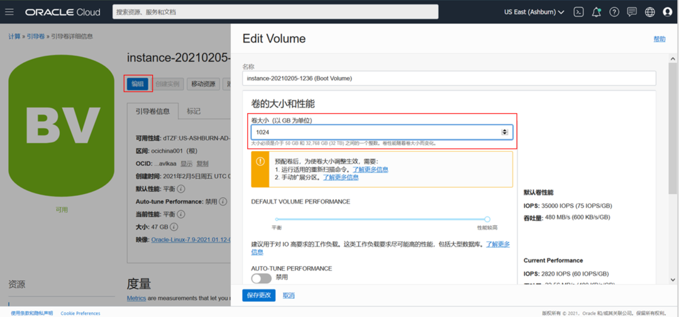
Task: Click info icon next to 大小 47 GB
Action: click(x=174, y=227)
